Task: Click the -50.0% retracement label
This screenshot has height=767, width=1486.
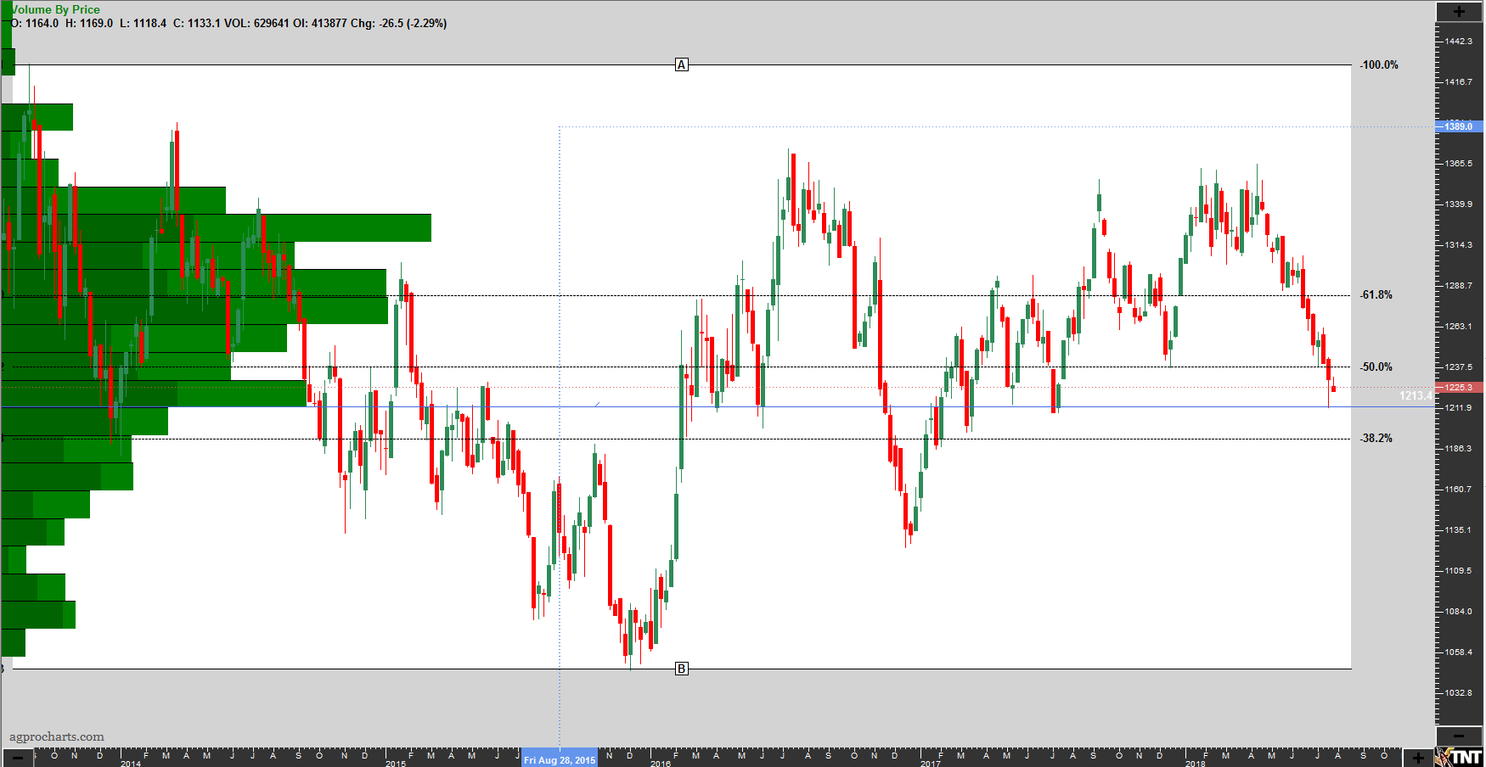Action: [1376, 367]
